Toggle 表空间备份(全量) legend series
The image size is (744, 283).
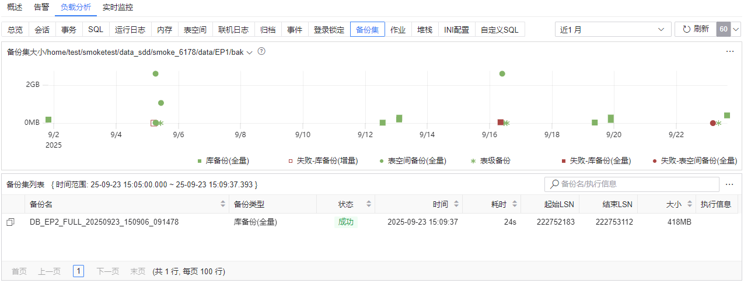(413, 160)
